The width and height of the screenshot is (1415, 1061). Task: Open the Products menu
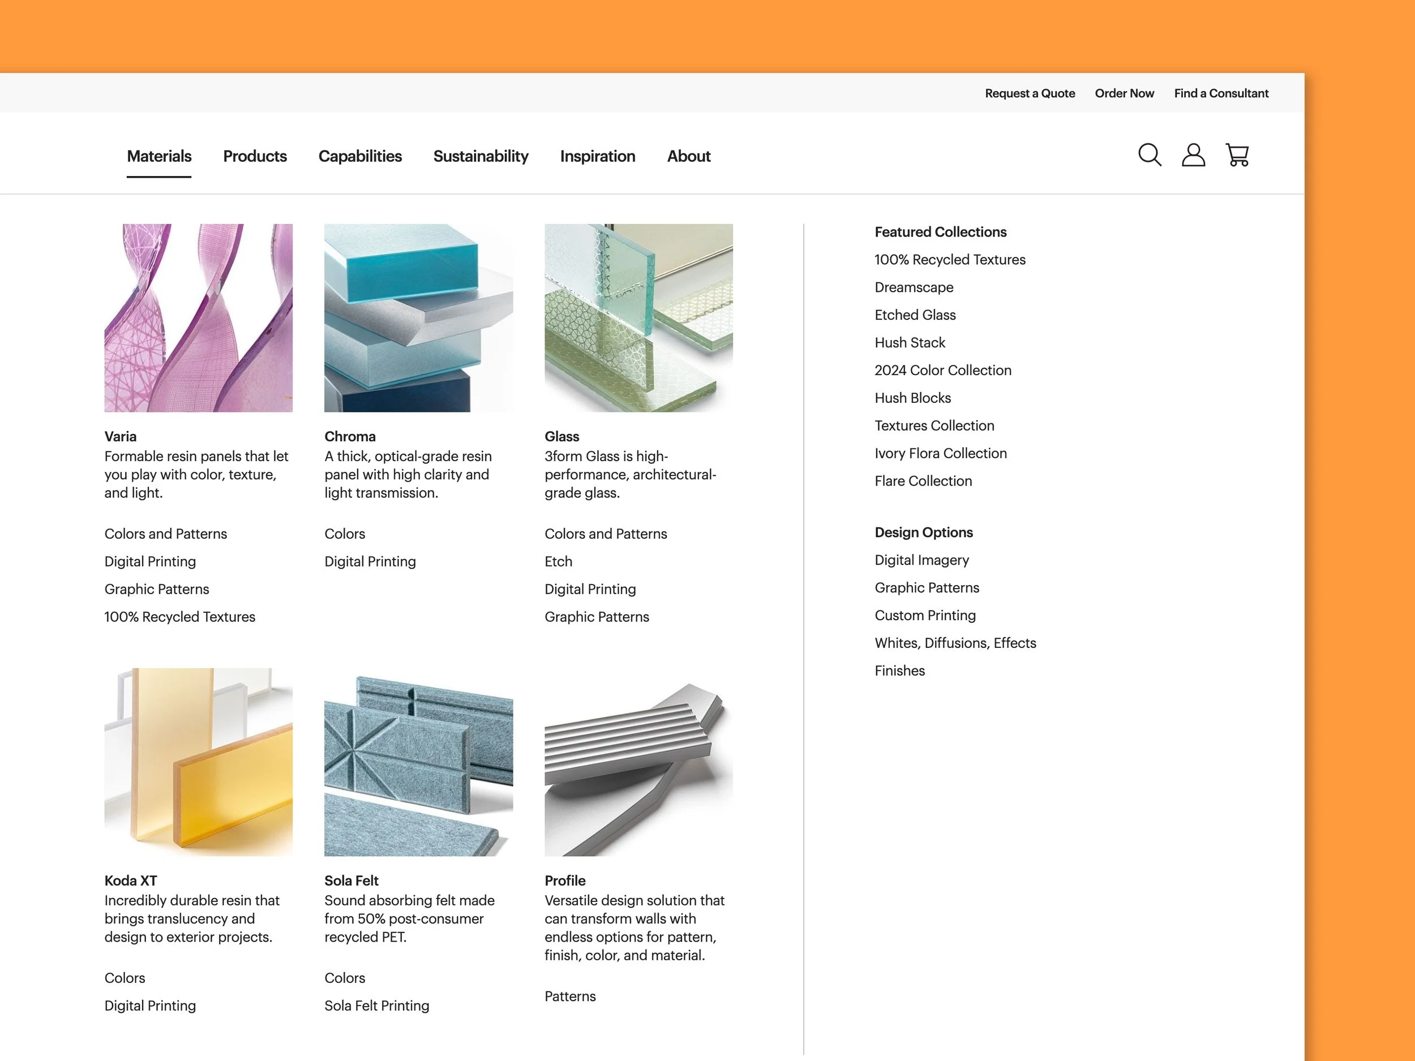click(255, 156)
